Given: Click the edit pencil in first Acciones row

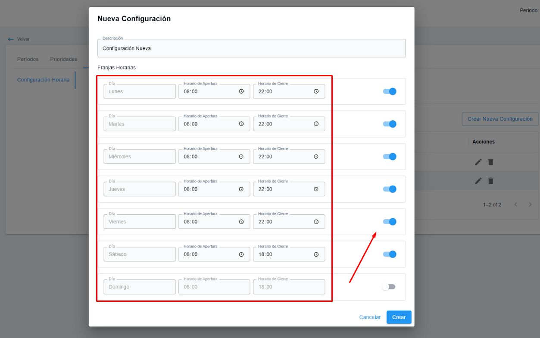Looking at the screenshot, I should pyautogui.click(x=478, y=162).
